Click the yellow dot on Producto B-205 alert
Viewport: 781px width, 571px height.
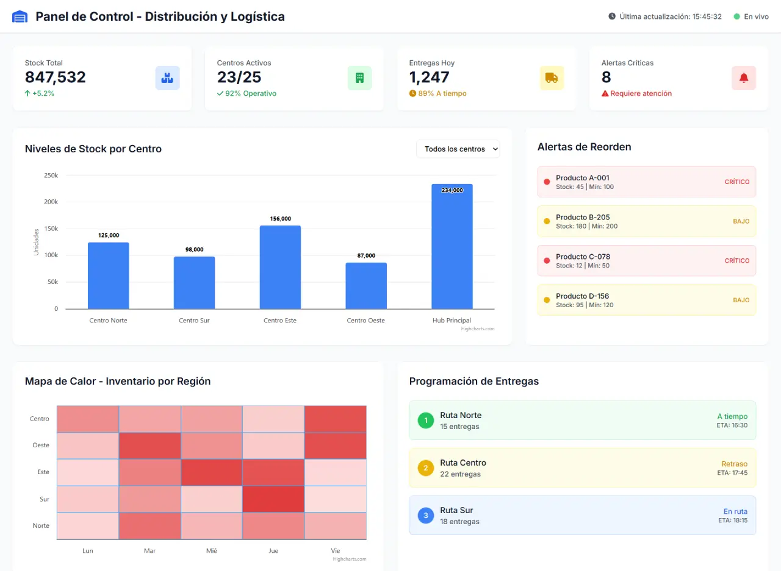point(547,221)
